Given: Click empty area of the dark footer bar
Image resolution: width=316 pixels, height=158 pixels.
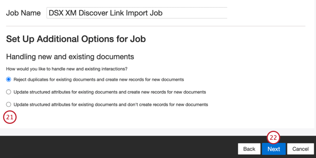Looking at the screenshot, I should (112, 147).
